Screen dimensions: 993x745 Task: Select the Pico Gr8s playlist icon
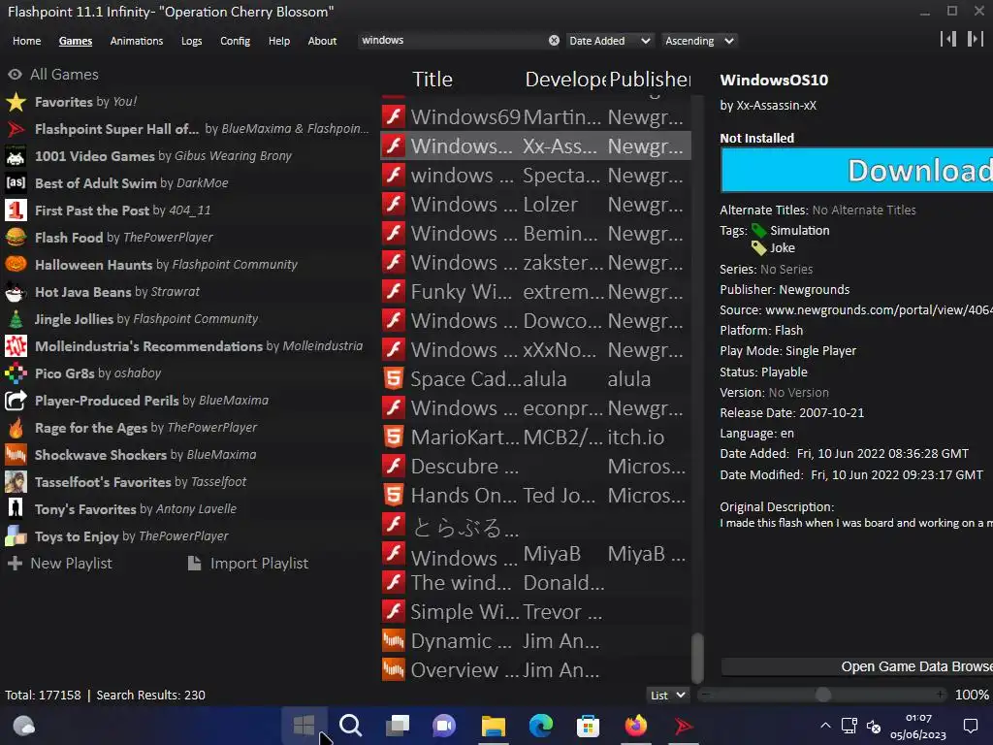coord(16,373)
